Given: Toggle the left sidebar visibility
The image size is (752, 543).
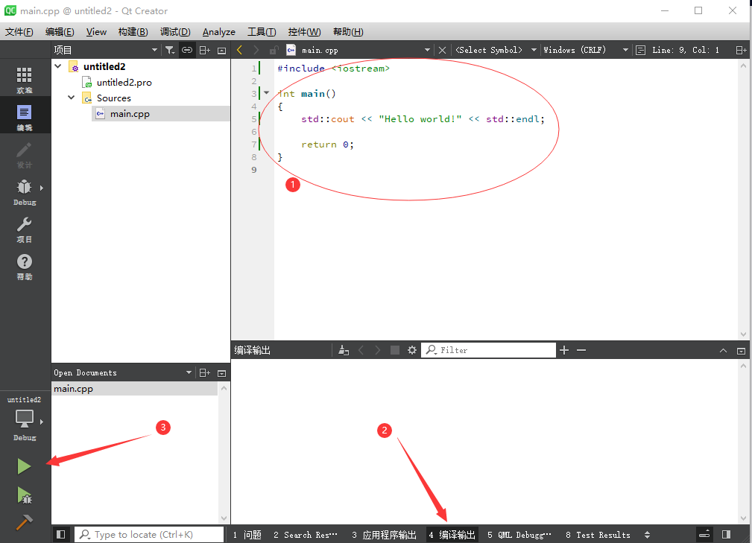Looking at the screenshot, I should [61, 534].
